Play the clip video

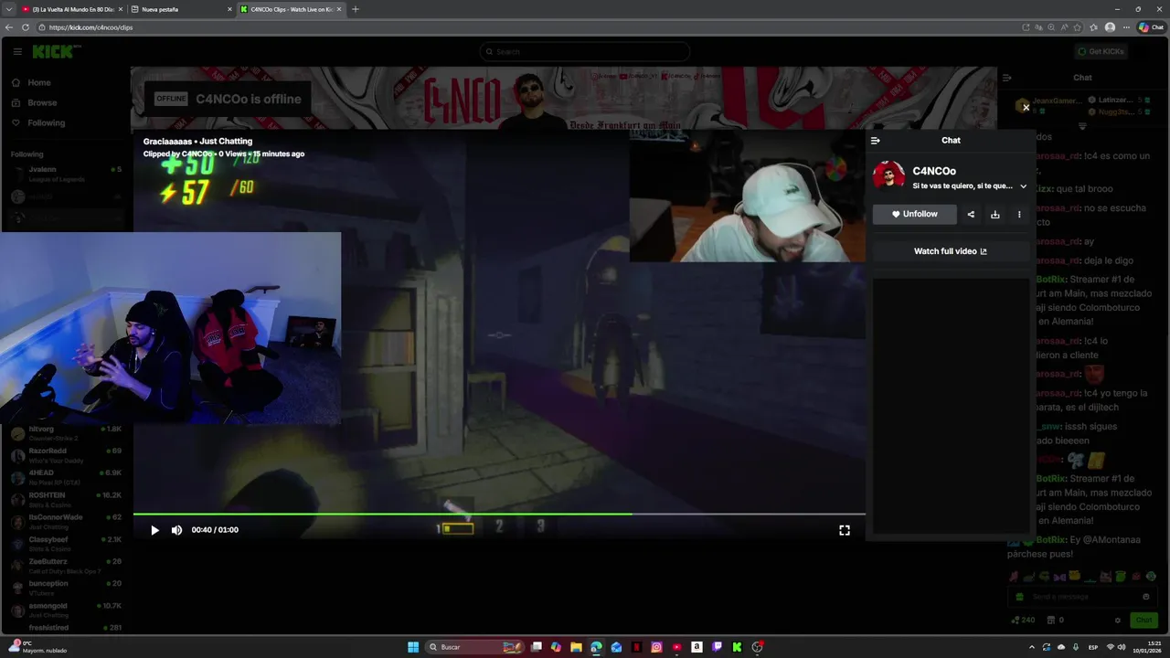(154, 530)
